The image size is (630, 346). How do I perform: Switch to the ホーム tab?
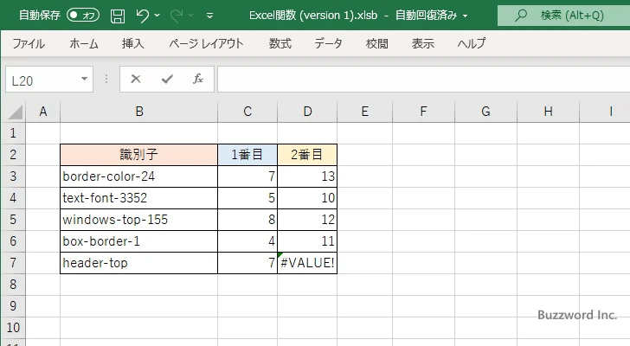(x=84, y=43)
